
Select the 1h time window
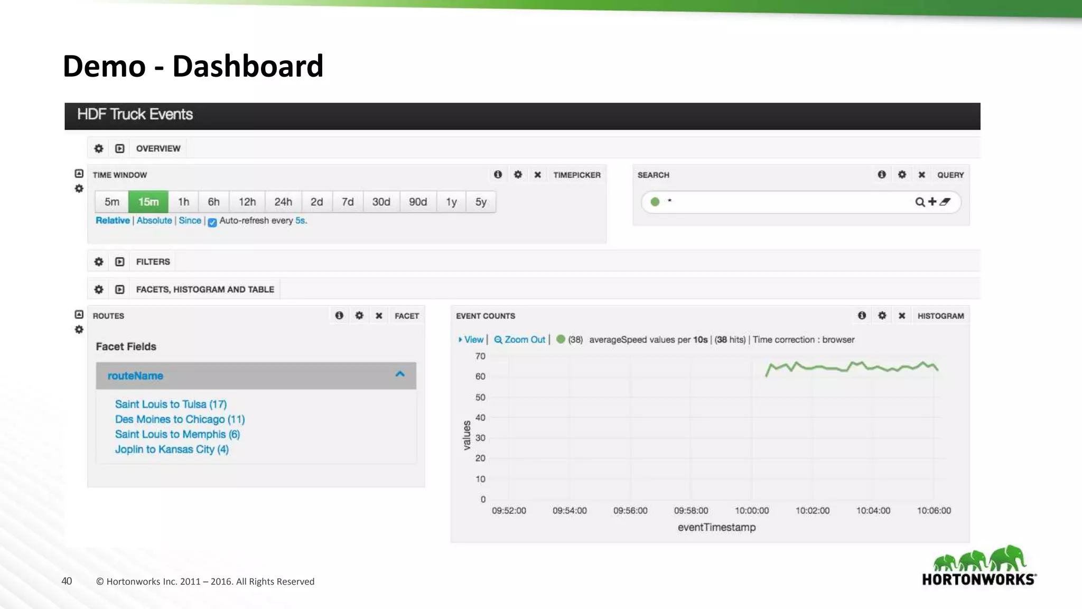[183, 202]
